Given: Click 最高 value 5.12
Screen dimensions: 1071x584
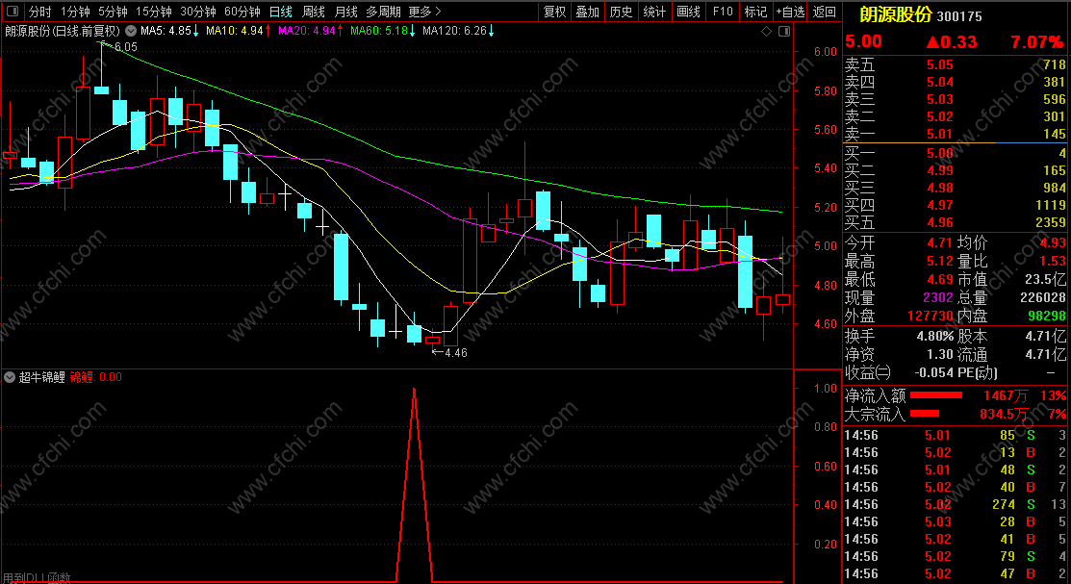Looking at the screenshot, I should point(939,261).
